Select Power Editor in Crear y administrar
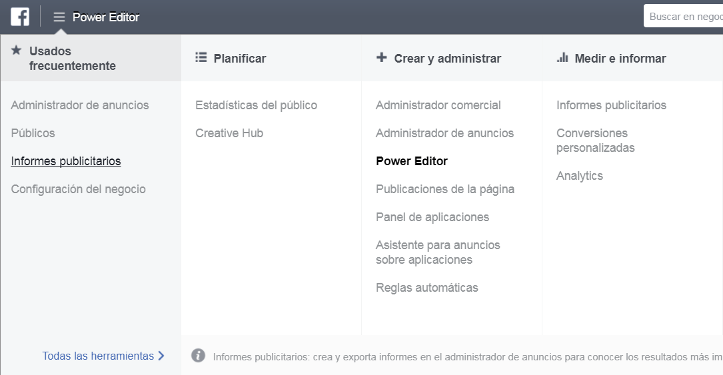This screenshot has height=375, width=723. [x=412, y=161]
